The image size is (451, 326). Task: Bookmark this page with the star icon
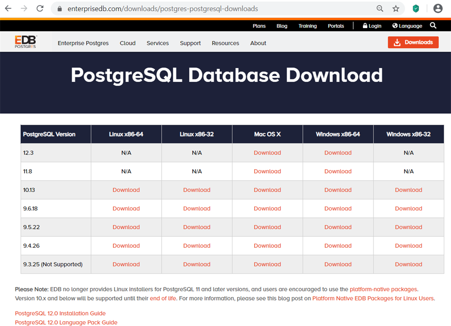(396, 8)
